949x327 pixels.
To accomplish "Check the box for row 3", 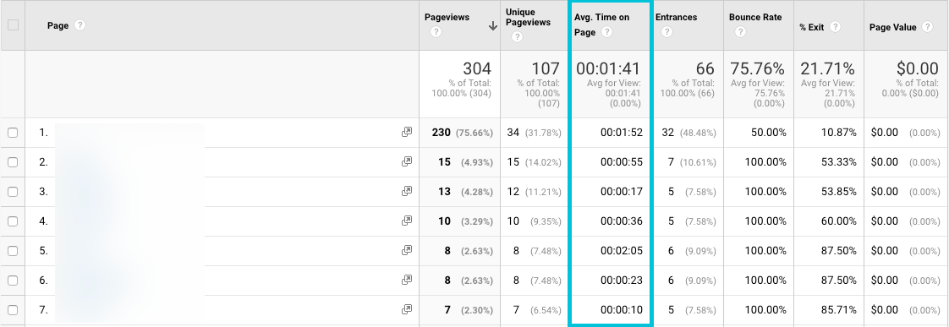I will [13, 192].
